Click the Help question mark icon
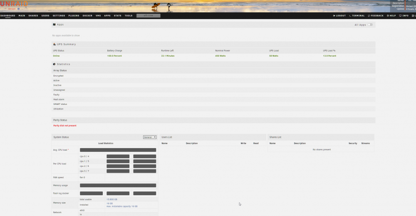 (x=388, y=16)
